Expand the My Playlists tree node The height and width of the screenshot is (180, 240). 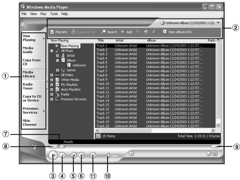52,85
